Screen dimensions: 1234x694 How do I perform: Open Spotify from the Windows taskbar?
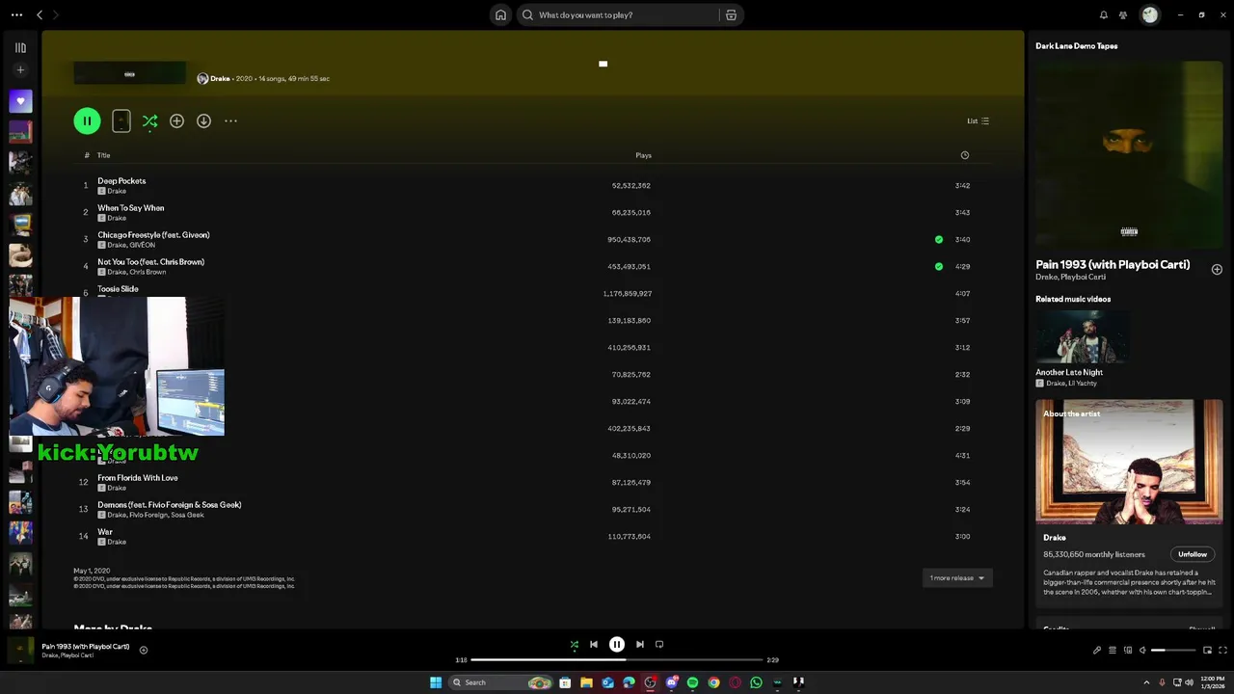point(692,682)
